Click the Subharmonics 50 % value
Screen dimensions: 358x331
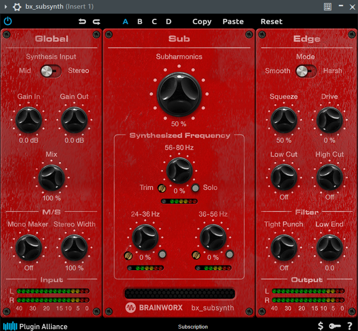pyautogui.click(x=179, y=124)
